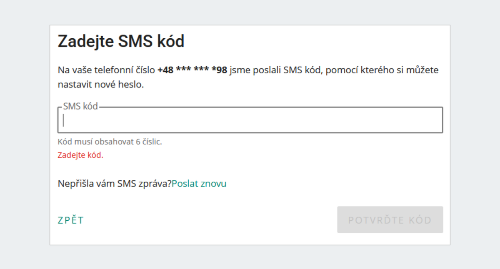Viewport: 500px width, 269px height.
Task: Click the masked phone number +48 *** *** *98
Action: pyautogui.click(x=192, y=70)
